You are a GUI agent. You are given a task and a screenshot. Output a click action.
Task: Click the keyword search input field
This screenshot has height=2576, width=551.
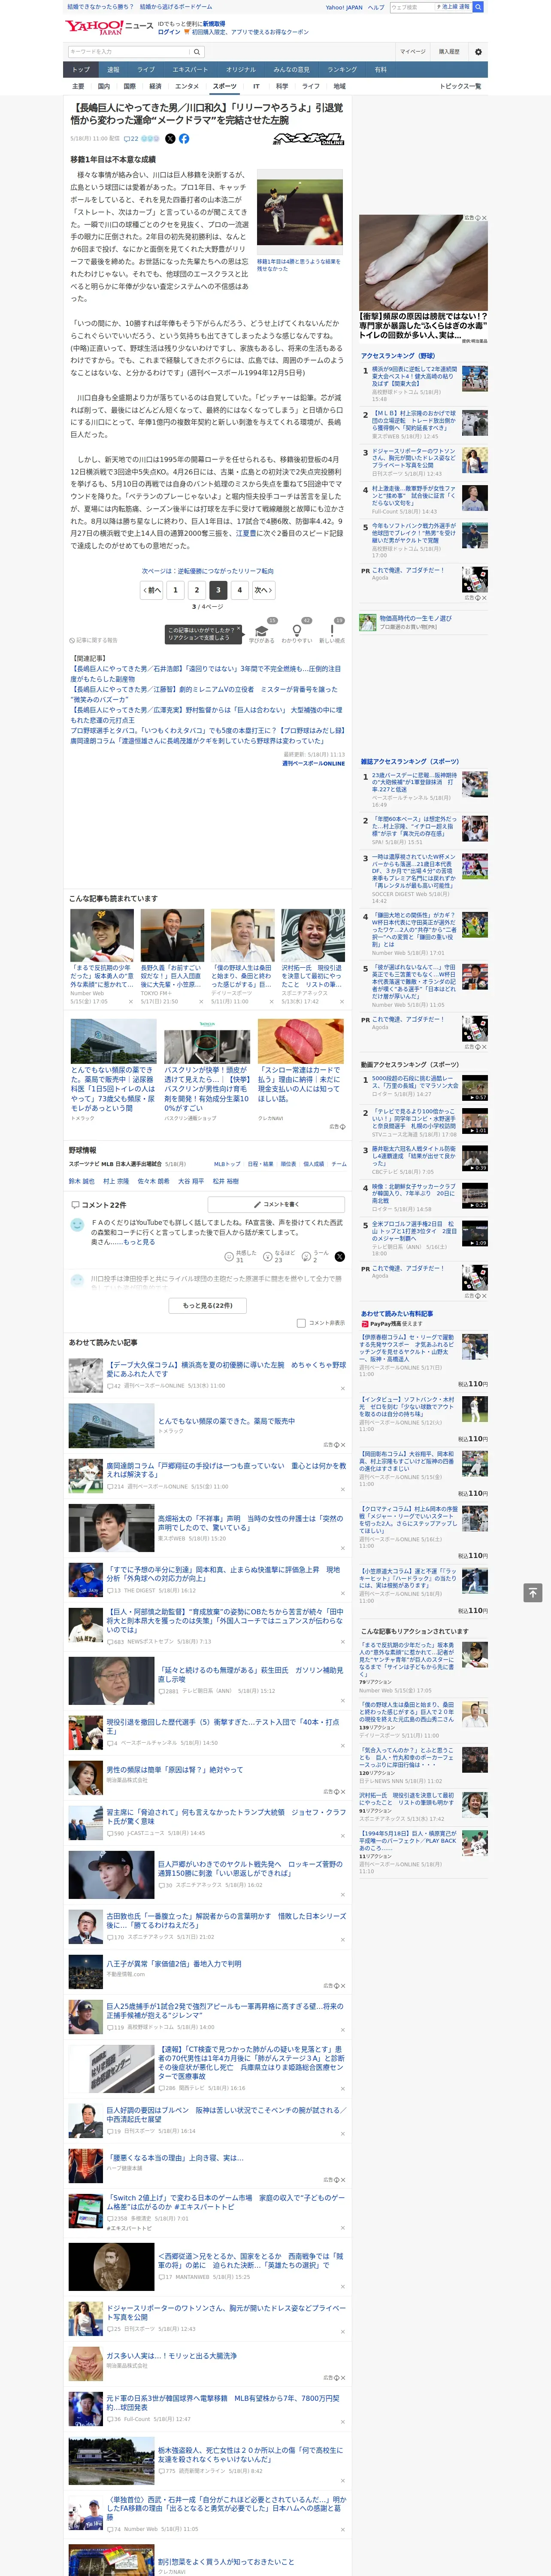(129, 52)
